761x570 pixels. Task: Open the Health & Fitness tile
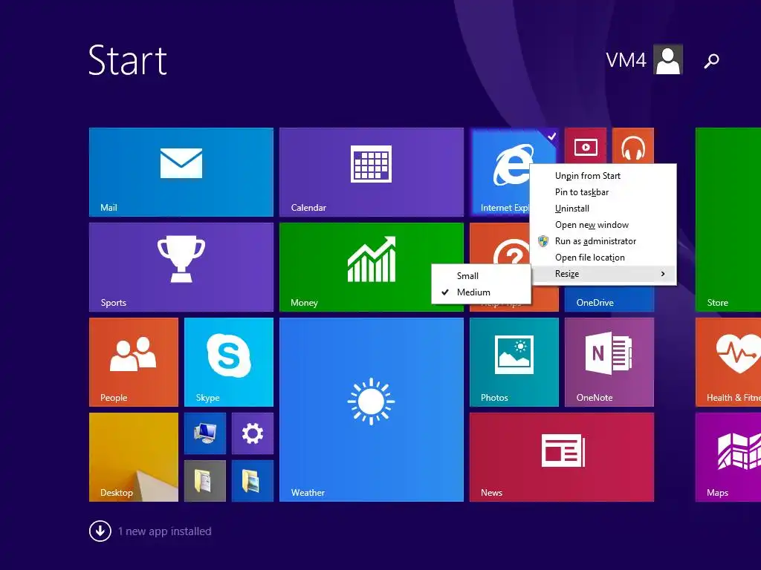point(728,362)
